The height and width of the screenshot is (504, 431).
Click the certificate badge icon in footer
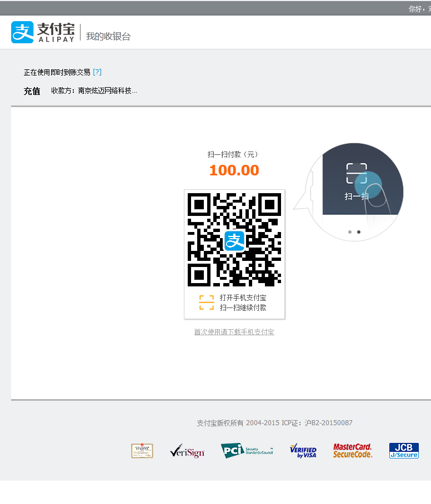142,451
